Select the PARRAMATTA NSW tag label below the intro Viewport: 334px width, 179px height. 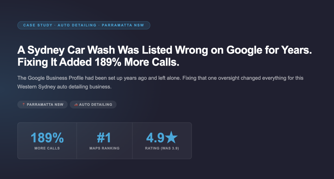[x=45, y=105]
